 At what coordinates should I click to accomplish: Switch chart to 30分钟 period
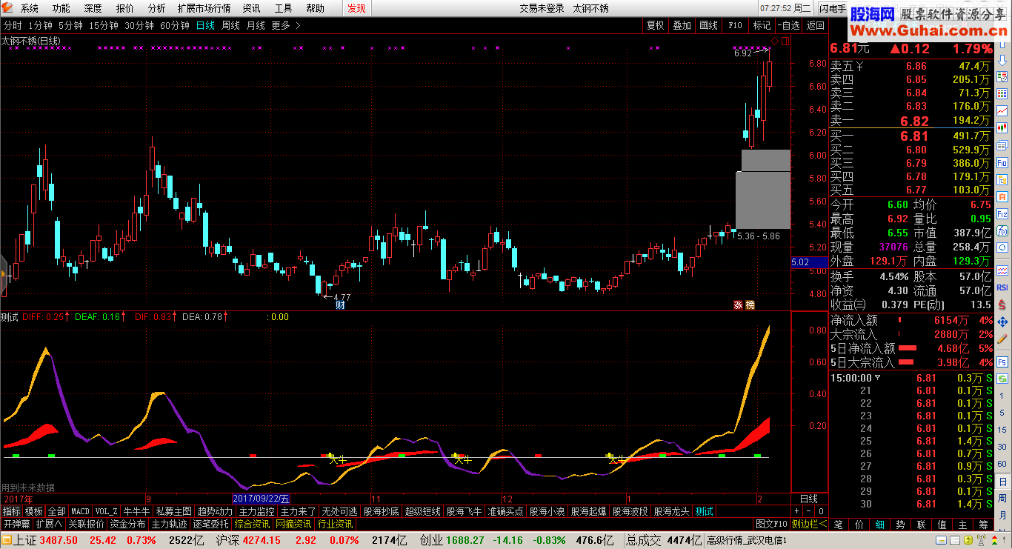139,25
